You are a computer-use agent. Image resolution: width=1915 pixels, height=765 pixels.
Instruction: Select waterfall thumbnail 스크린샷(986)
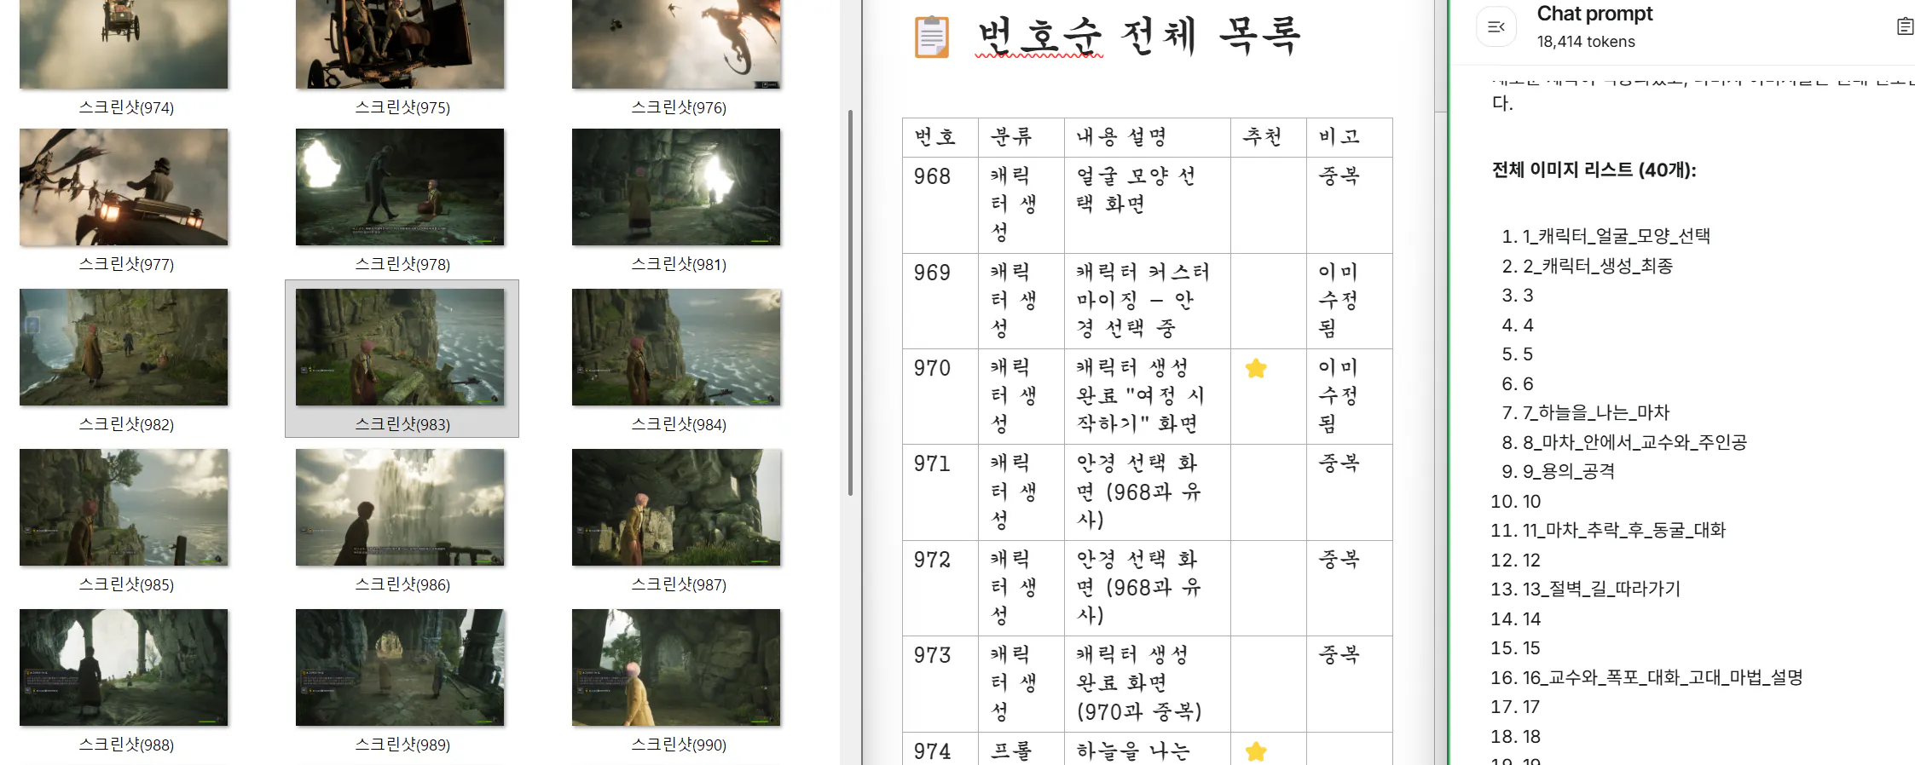pyautogui.click(x=400, y=508)
